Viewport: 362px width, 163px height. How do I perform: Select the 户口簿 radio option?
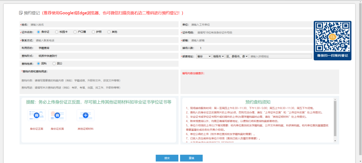pyautogui.click(x=75, y=32)
